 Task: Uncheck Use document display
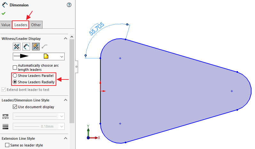15,107
